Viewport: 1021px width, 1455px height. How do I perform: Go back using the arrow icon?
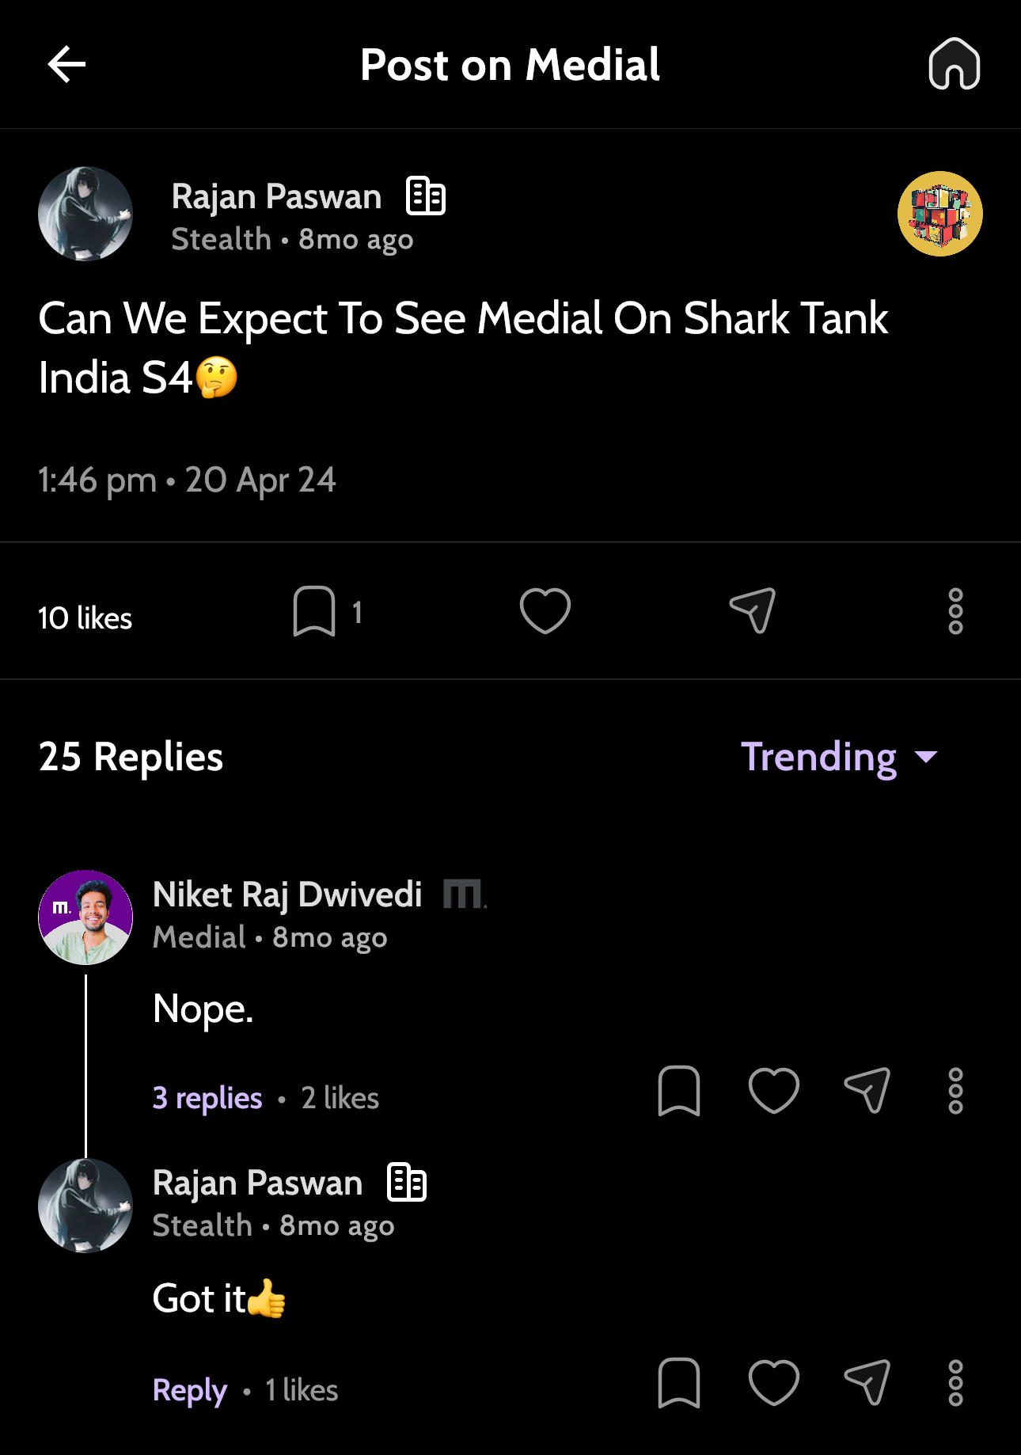[x=66, y=64]
